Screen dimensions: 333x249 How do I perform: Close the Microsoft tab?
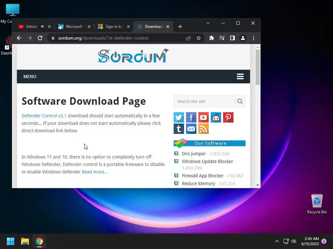click(x=89, y=27)
